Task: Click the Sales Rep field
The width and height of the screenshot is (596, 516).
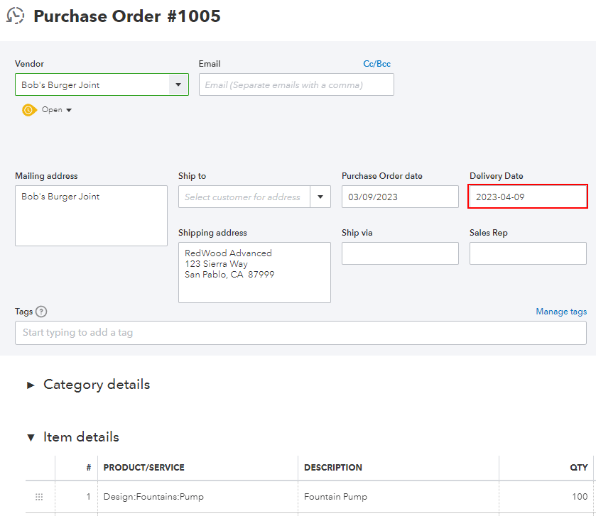Action: point(528,253)
